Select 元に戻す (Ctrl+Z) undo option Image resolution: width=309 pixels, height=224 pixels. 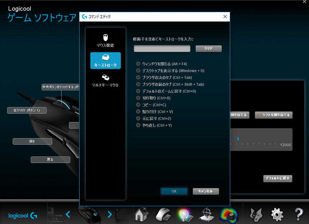(154, 119)
